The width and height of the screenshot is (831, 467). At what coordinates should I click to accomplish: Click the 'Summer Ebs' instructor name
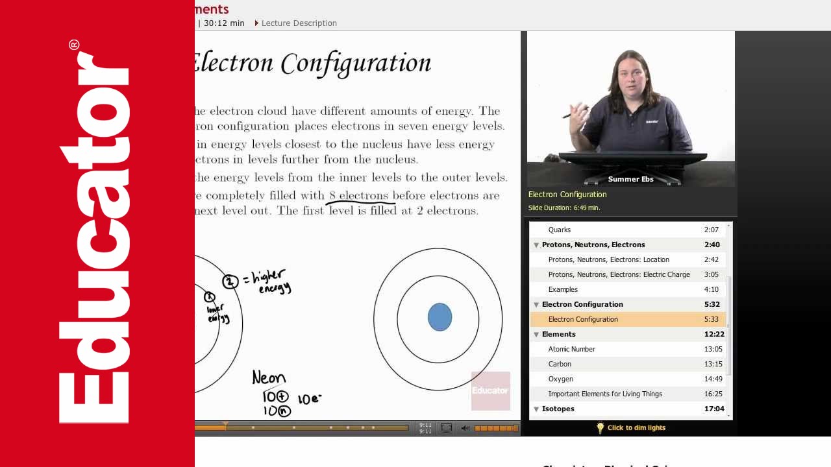pyautogui.click(x=630, y=179)
